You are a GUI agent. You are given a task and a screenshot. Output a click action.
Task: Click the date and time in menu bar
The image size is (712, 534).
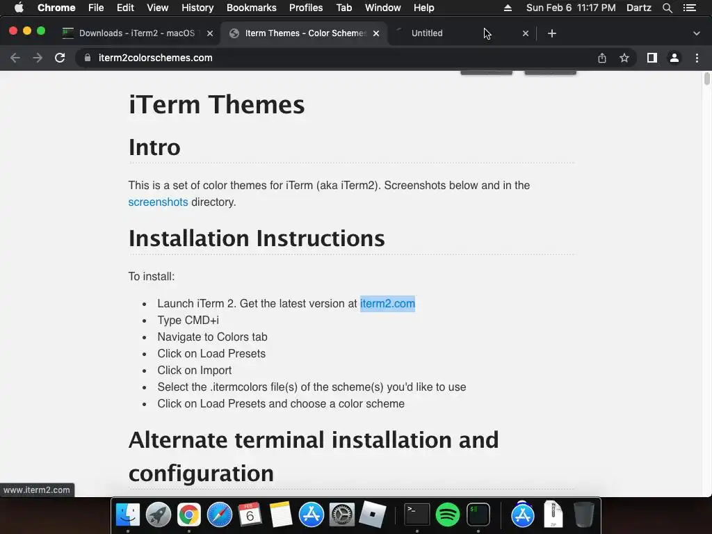(571, 8)
